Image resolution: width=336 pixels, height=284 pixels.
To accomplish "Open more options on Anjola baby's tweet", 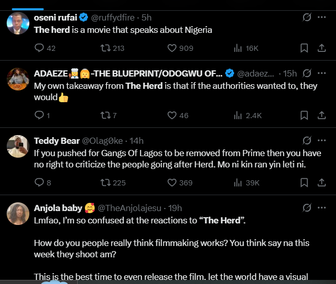I will click(322, 208).
